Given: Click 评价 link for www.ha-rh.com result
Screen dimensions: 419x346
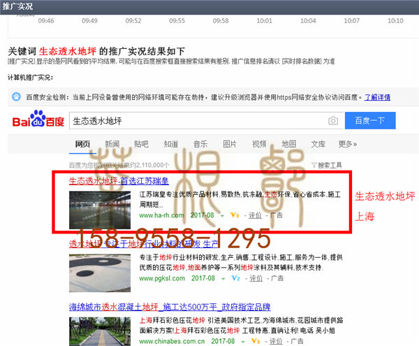Looking at the screenshot, I should coord(255,215).
